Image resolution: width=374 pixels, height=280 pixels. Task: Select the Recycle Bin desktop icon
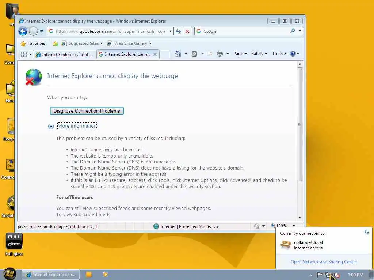pos(9,130)
